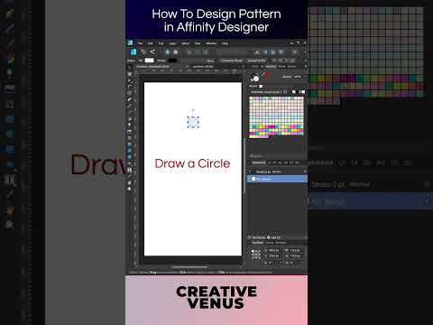Click the fill/stroke circles in Color panel
Screen dimensions: 433x325
click(254, 78)
